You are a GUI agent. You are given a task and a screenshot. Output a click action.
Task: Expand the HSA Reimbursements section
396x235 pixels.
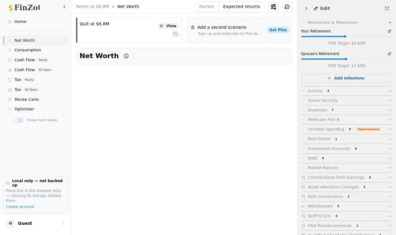(x=346, y=226)
